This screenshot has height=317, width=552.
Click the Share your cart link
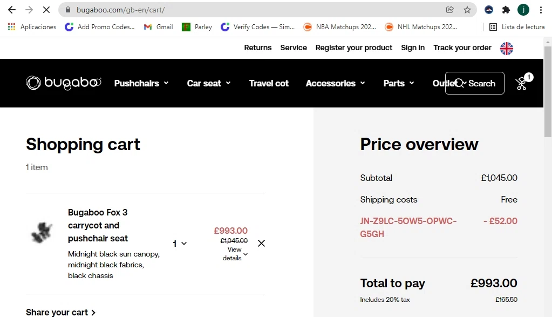60,312
